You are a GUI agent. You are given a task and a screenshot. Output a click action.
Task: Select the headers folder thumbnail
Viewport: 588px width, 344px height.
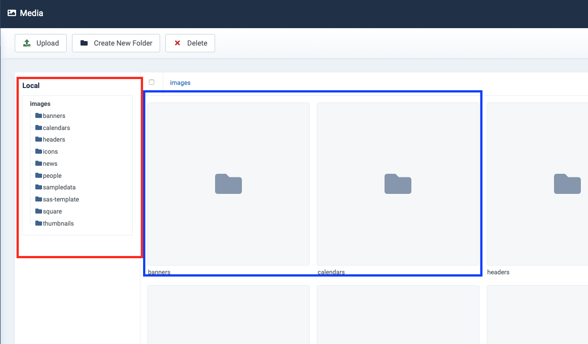point(537,184)
